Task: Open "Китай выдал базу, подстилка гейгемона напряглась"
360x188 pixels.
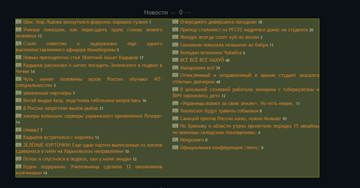Action: tap(83, 100)
